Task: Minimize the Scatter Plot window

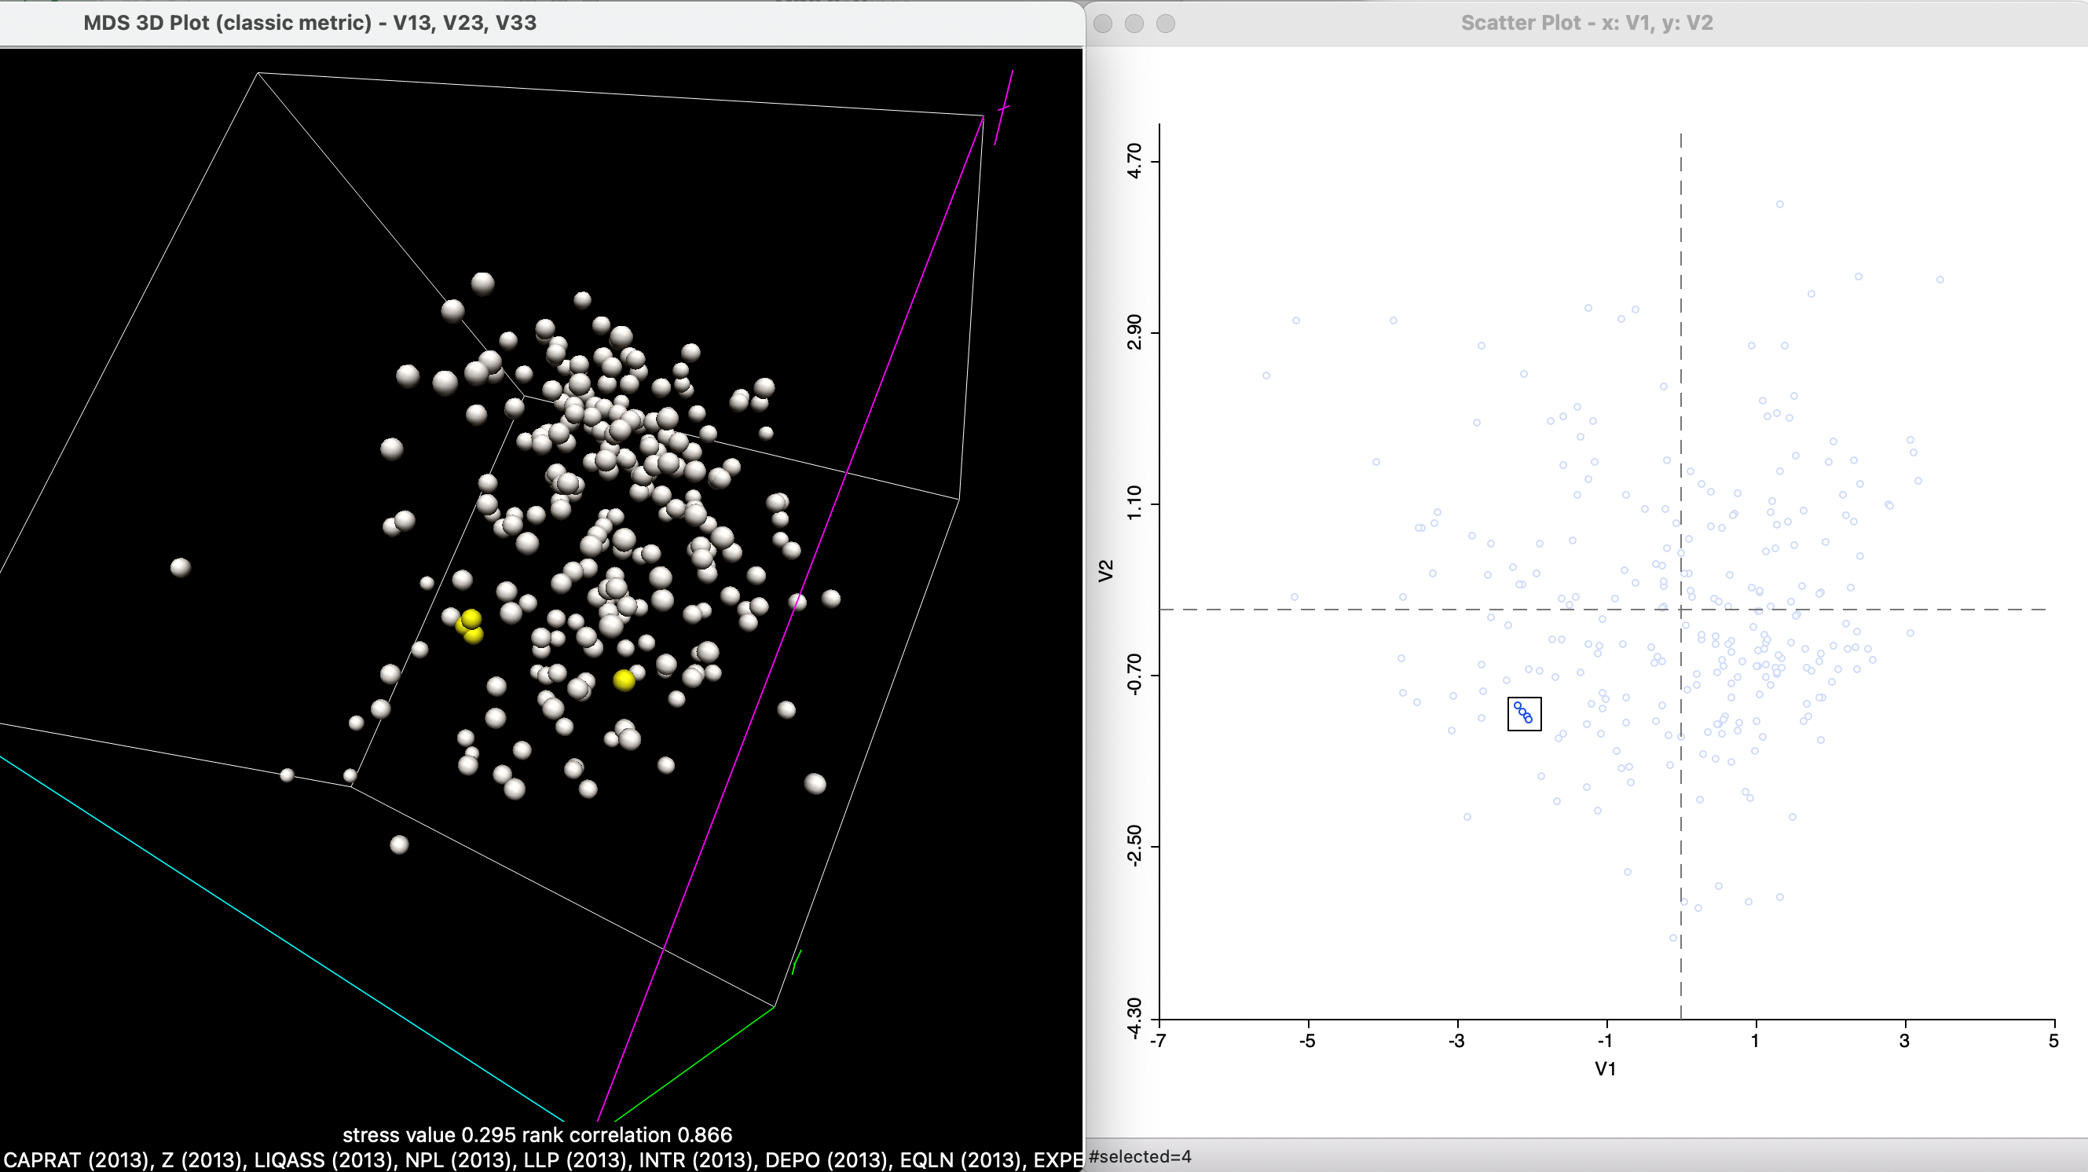Action: [1134, 24]
